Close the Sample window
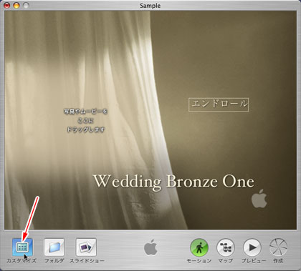This screenshot has width=301, height=271. [x=7, y=5]
